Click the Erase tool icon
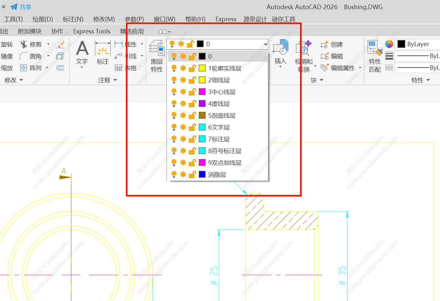The image size is (440, 301). (x=61, y=44)
